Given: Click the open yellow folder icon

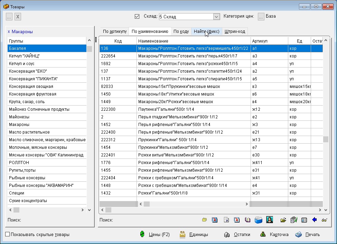Looking at the screenshot, I should 283,220.
